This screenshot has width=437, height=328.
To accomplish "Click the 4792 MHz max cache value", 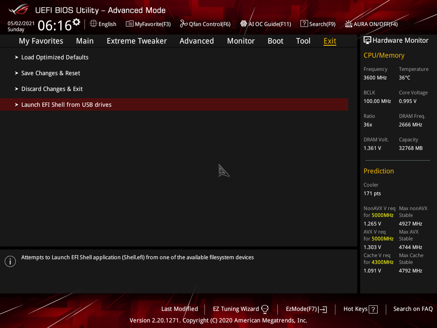I will (x=410, y=271).
